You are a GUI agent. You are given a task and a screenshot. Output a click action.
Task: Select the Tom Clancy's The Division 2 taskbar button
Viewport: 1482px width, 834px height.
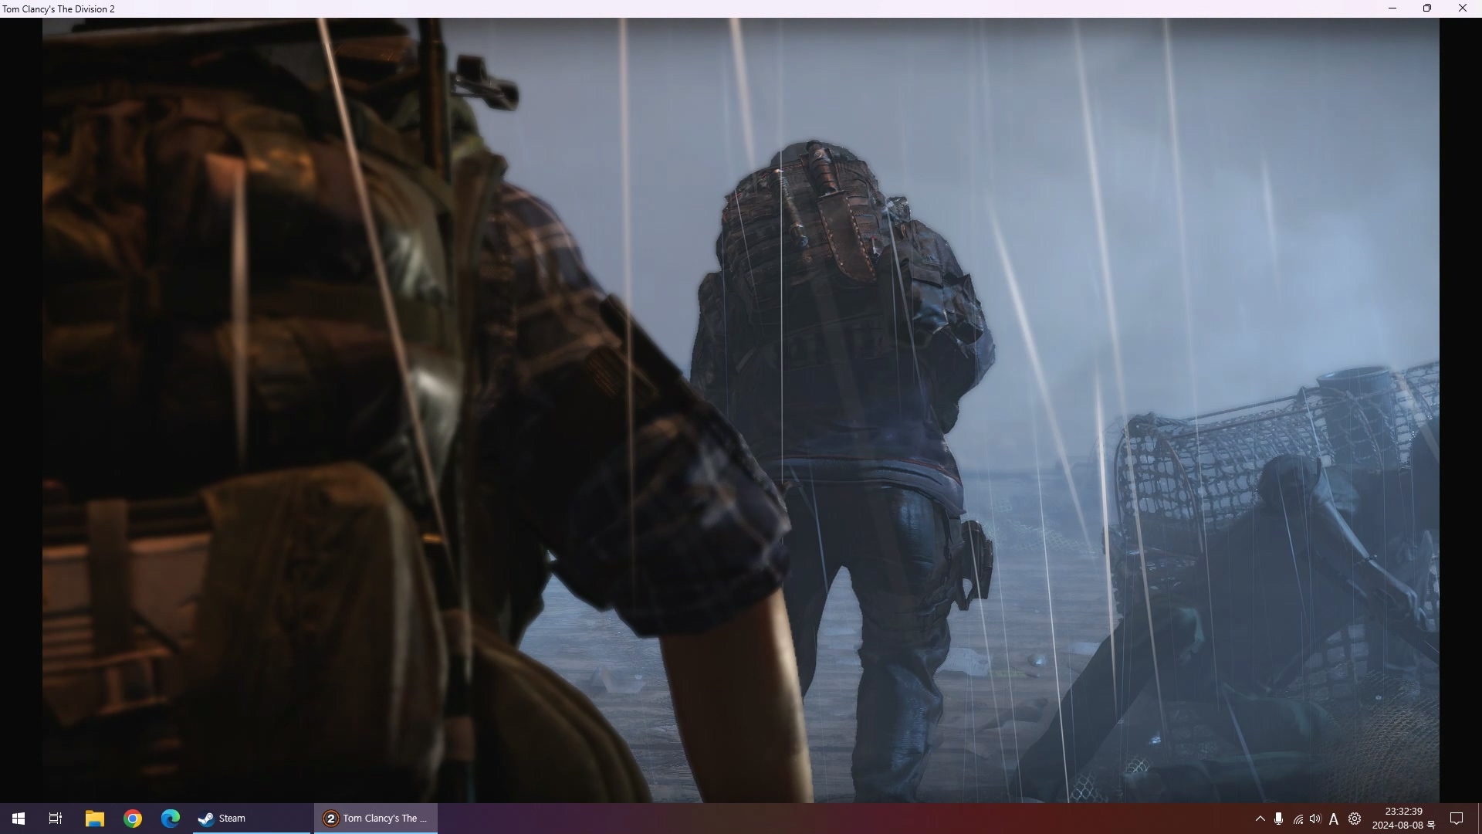(376, 819)
